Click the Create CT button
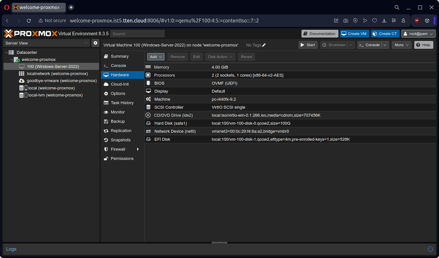Screen dimensions: 439x258 [385, 34]
